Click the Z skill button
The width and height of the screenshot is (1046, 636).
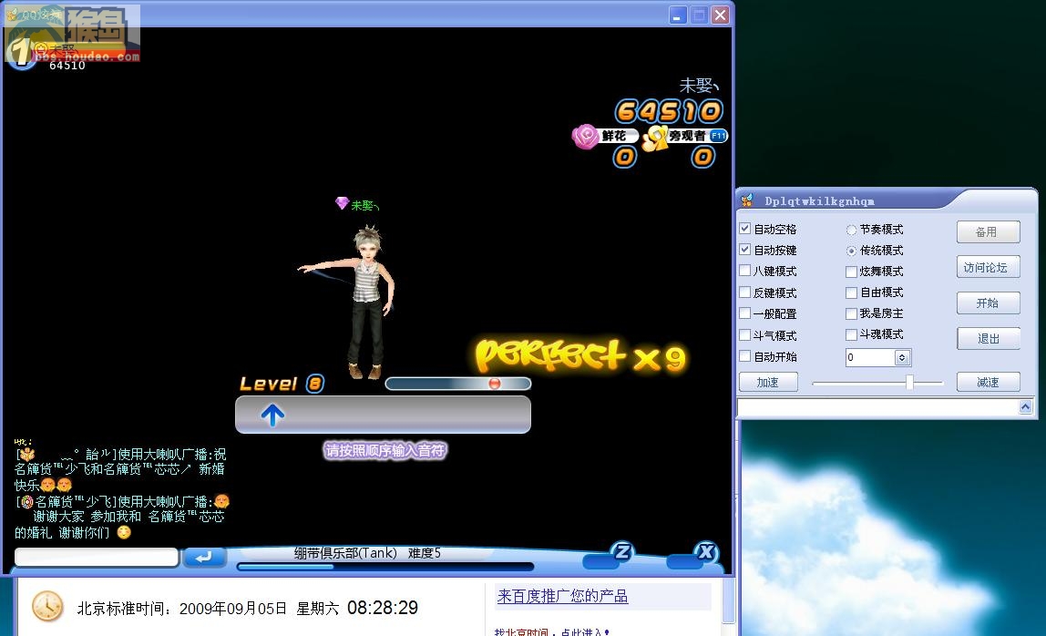point(622,551)
